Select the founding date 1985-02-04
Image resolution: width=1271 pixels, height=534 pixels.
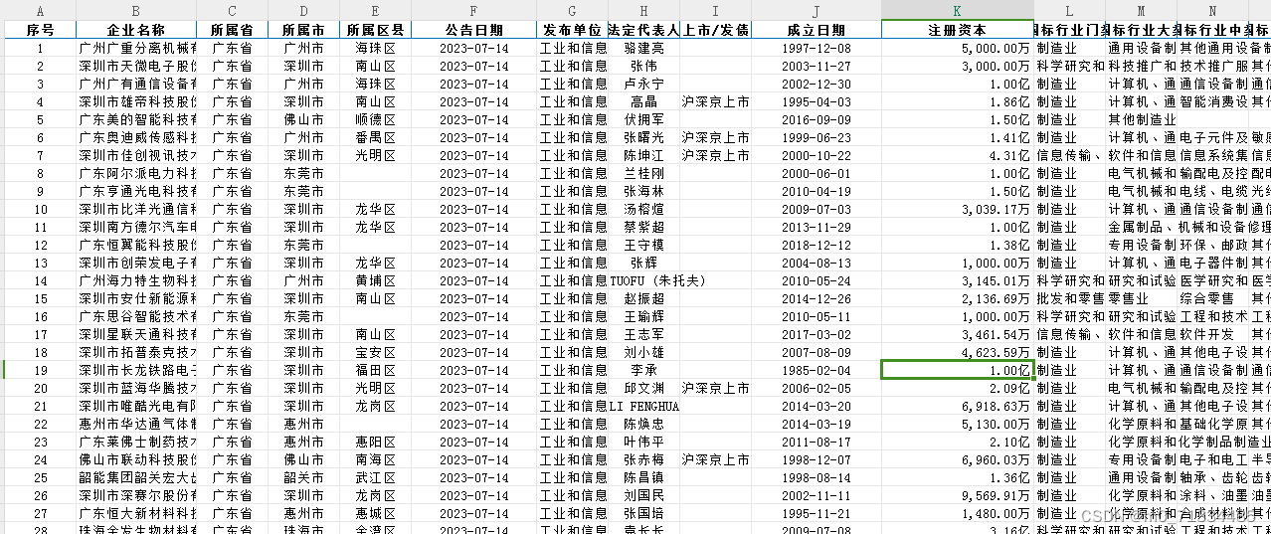[816, 370]
